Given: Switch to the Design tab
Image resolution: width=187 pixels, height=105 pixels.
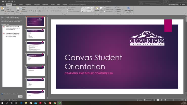Looking at the screenshot, I should point(21,5).
